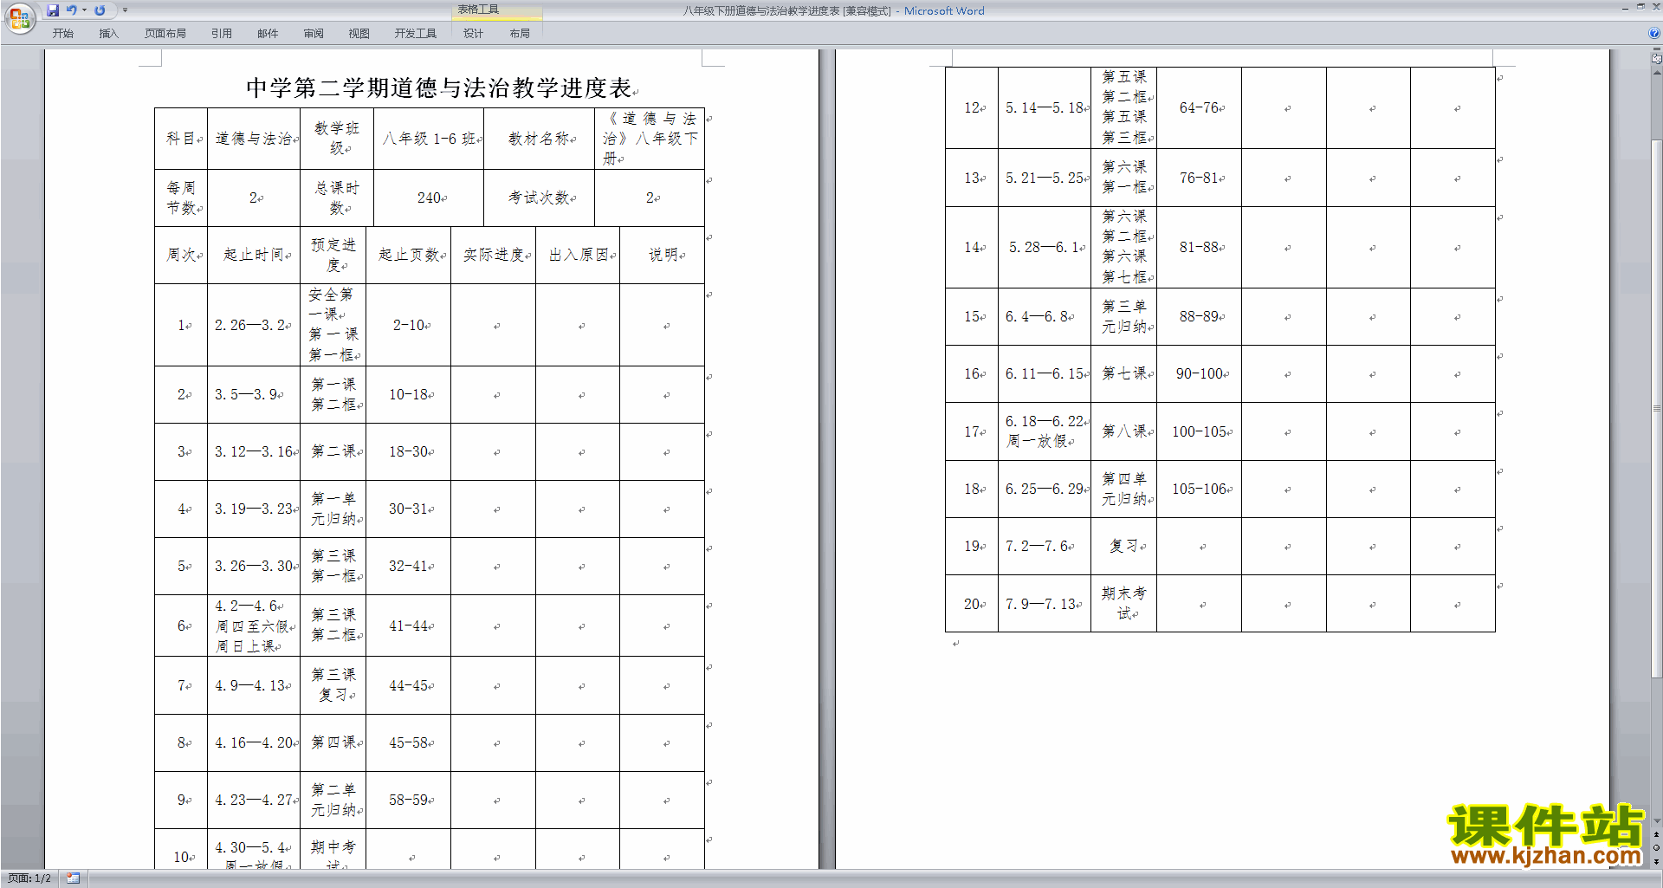Click date cell '6.4—6.8'
Screen dimensions: 1663x888
[1045, 316]
